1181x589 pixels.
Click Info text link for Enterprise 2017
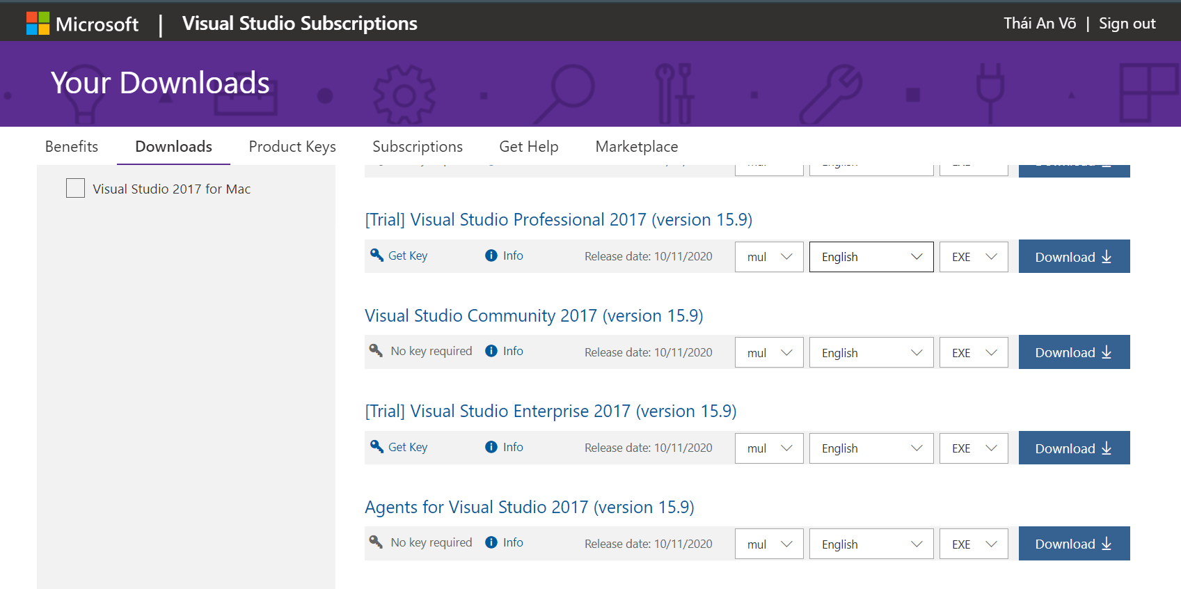513,447
